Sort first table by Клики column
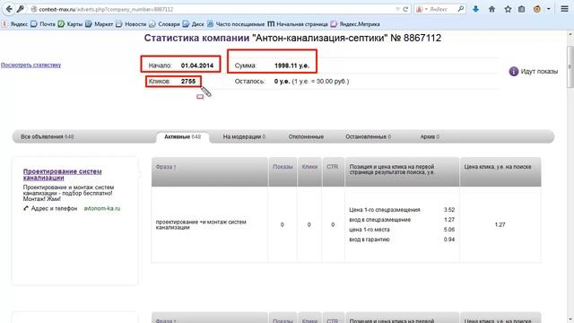The width and height of the screenshot is (574, 323). tap(309, 167)
